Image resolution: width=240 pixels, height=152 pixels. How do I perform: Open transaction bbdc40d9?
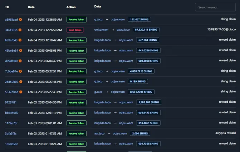point(12,113)
